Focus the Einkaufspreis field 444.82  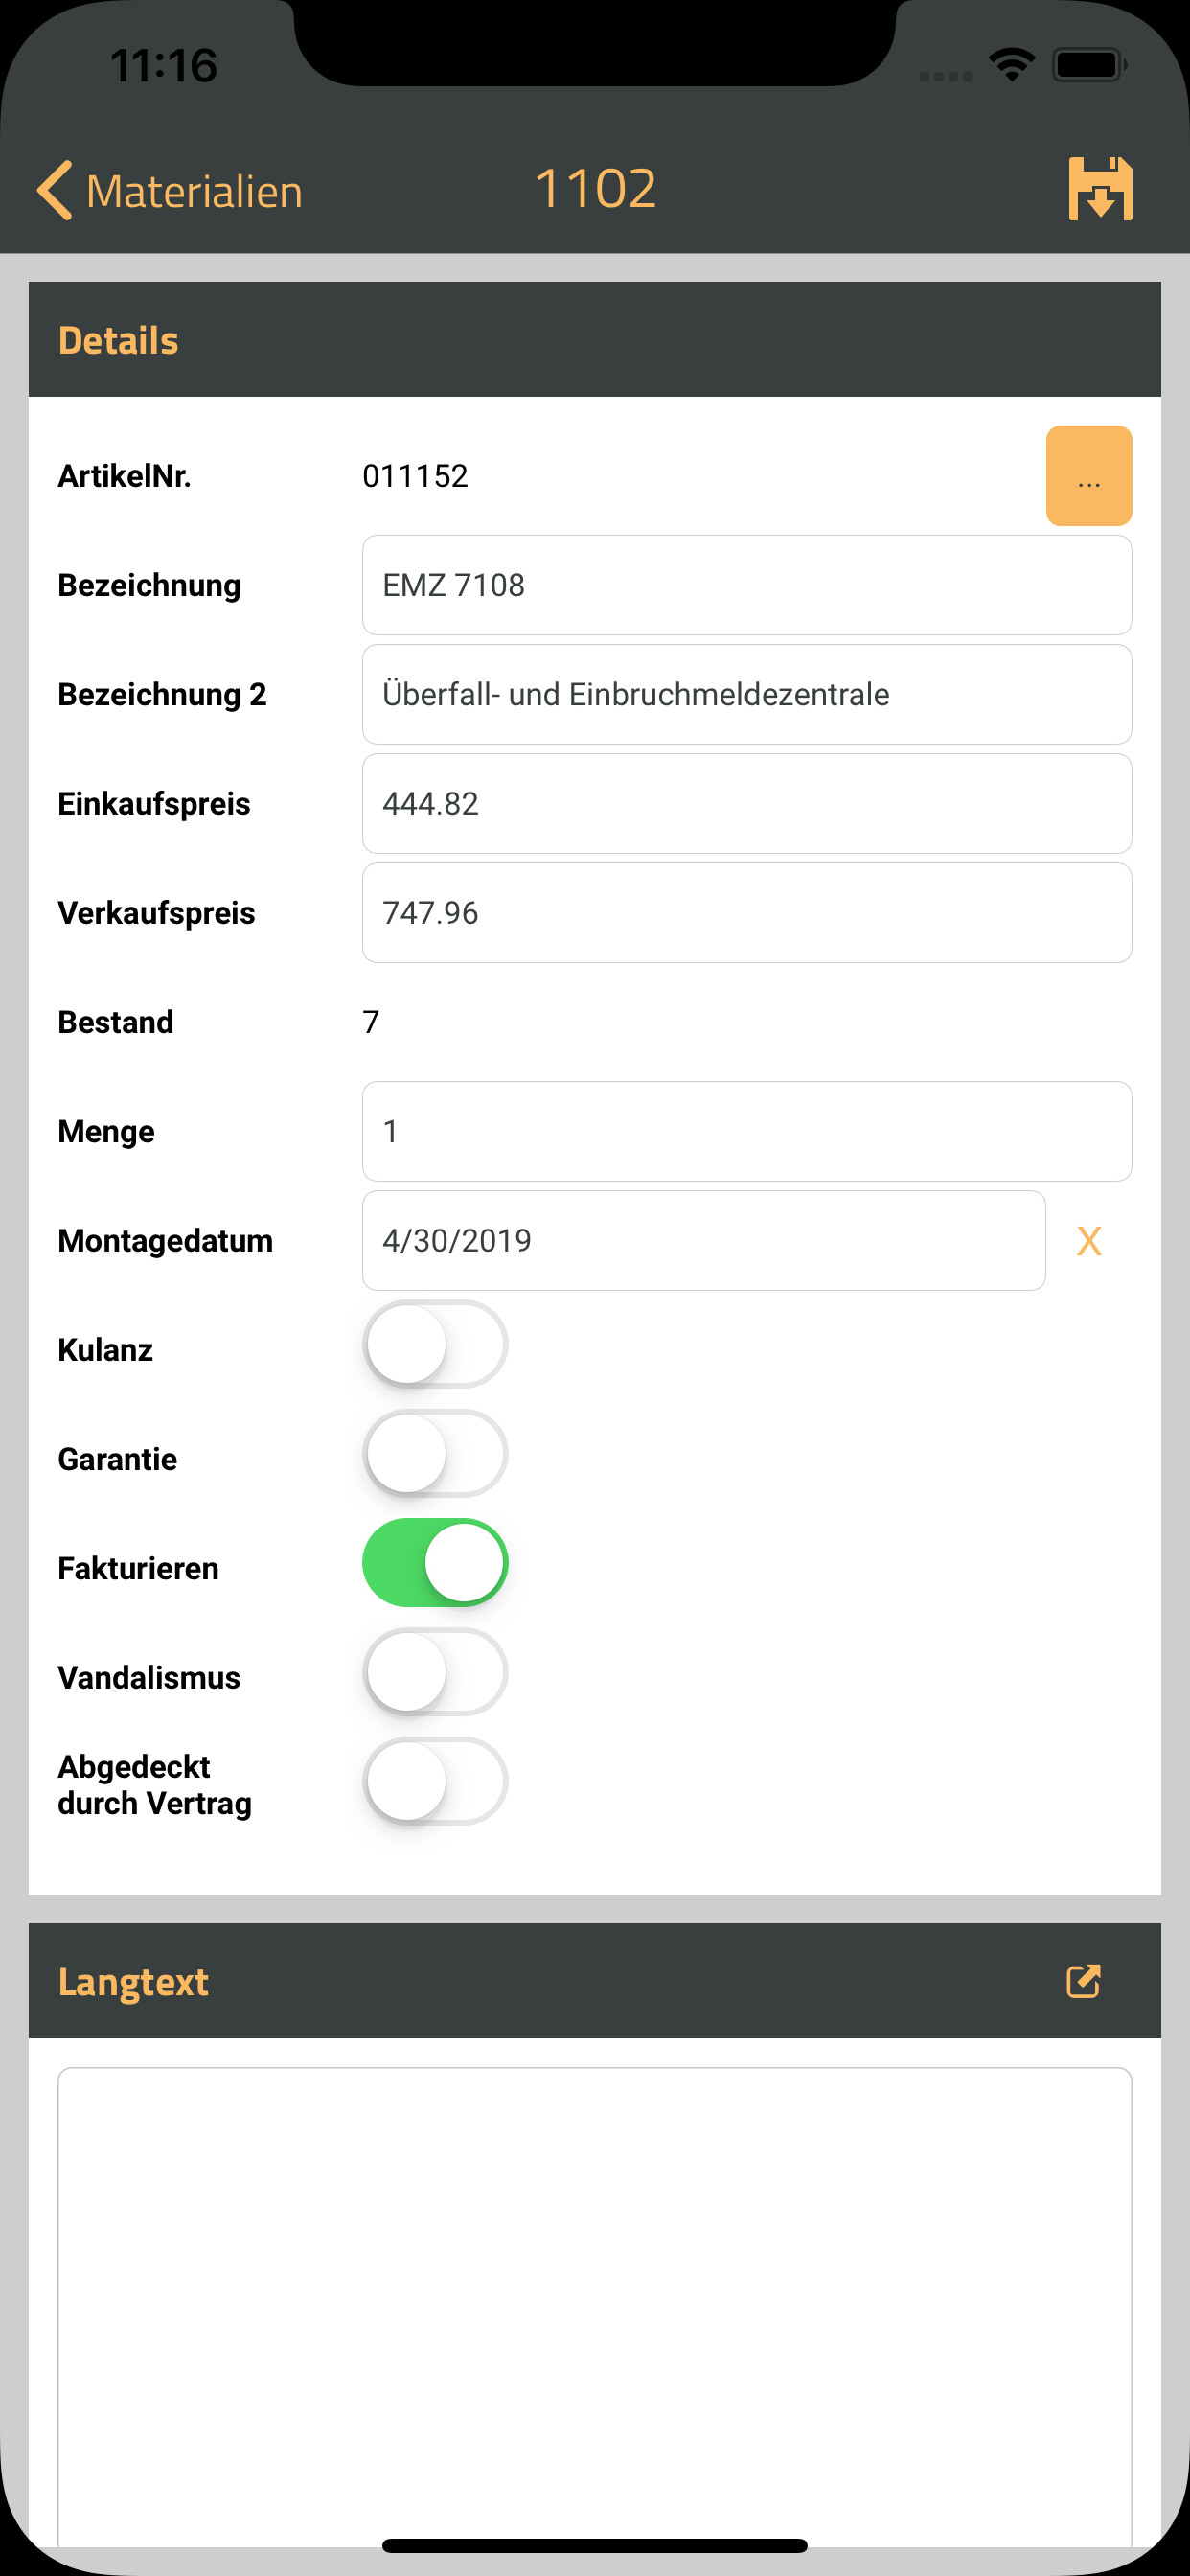tap(747, 804)
